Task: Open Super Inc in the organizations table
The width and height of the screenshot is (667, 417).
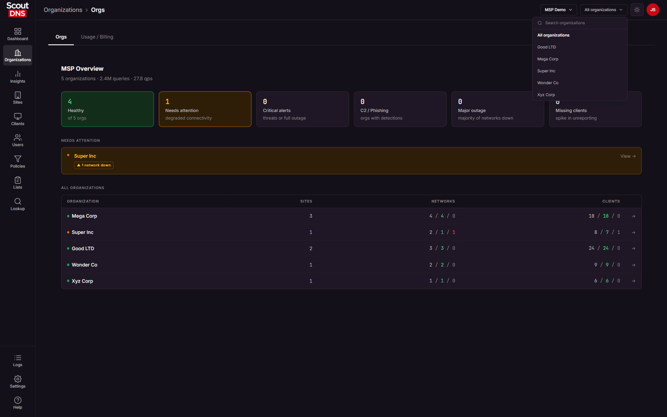Action: point(83,232)
